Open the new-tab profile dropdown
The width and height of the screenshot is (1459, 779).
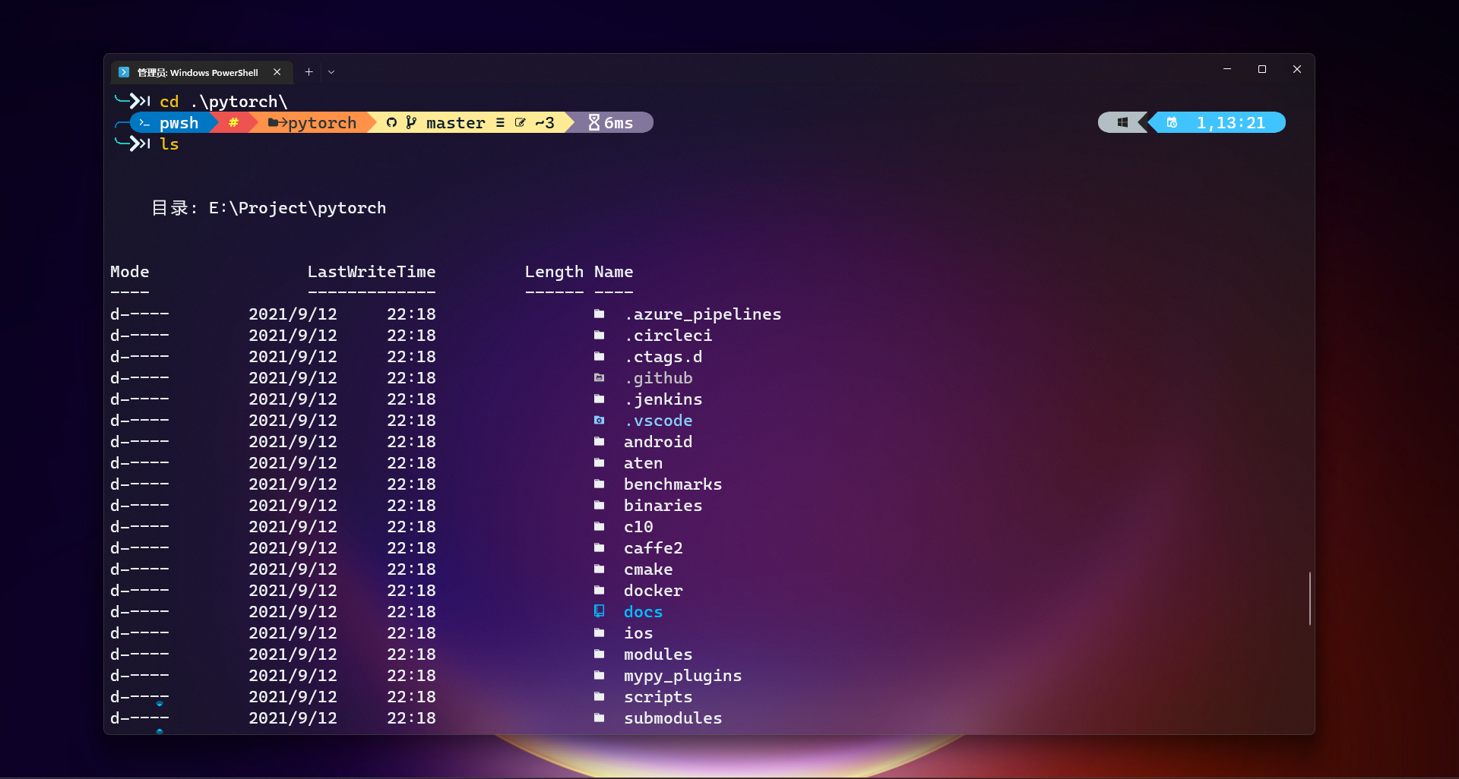click(331, 72)
